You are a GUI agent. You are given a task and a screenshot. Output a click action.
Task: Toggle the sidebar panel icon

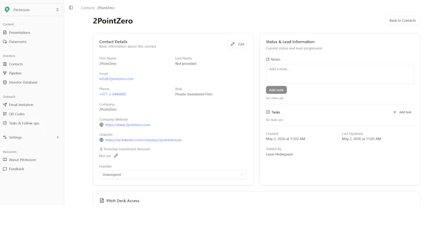71,8
